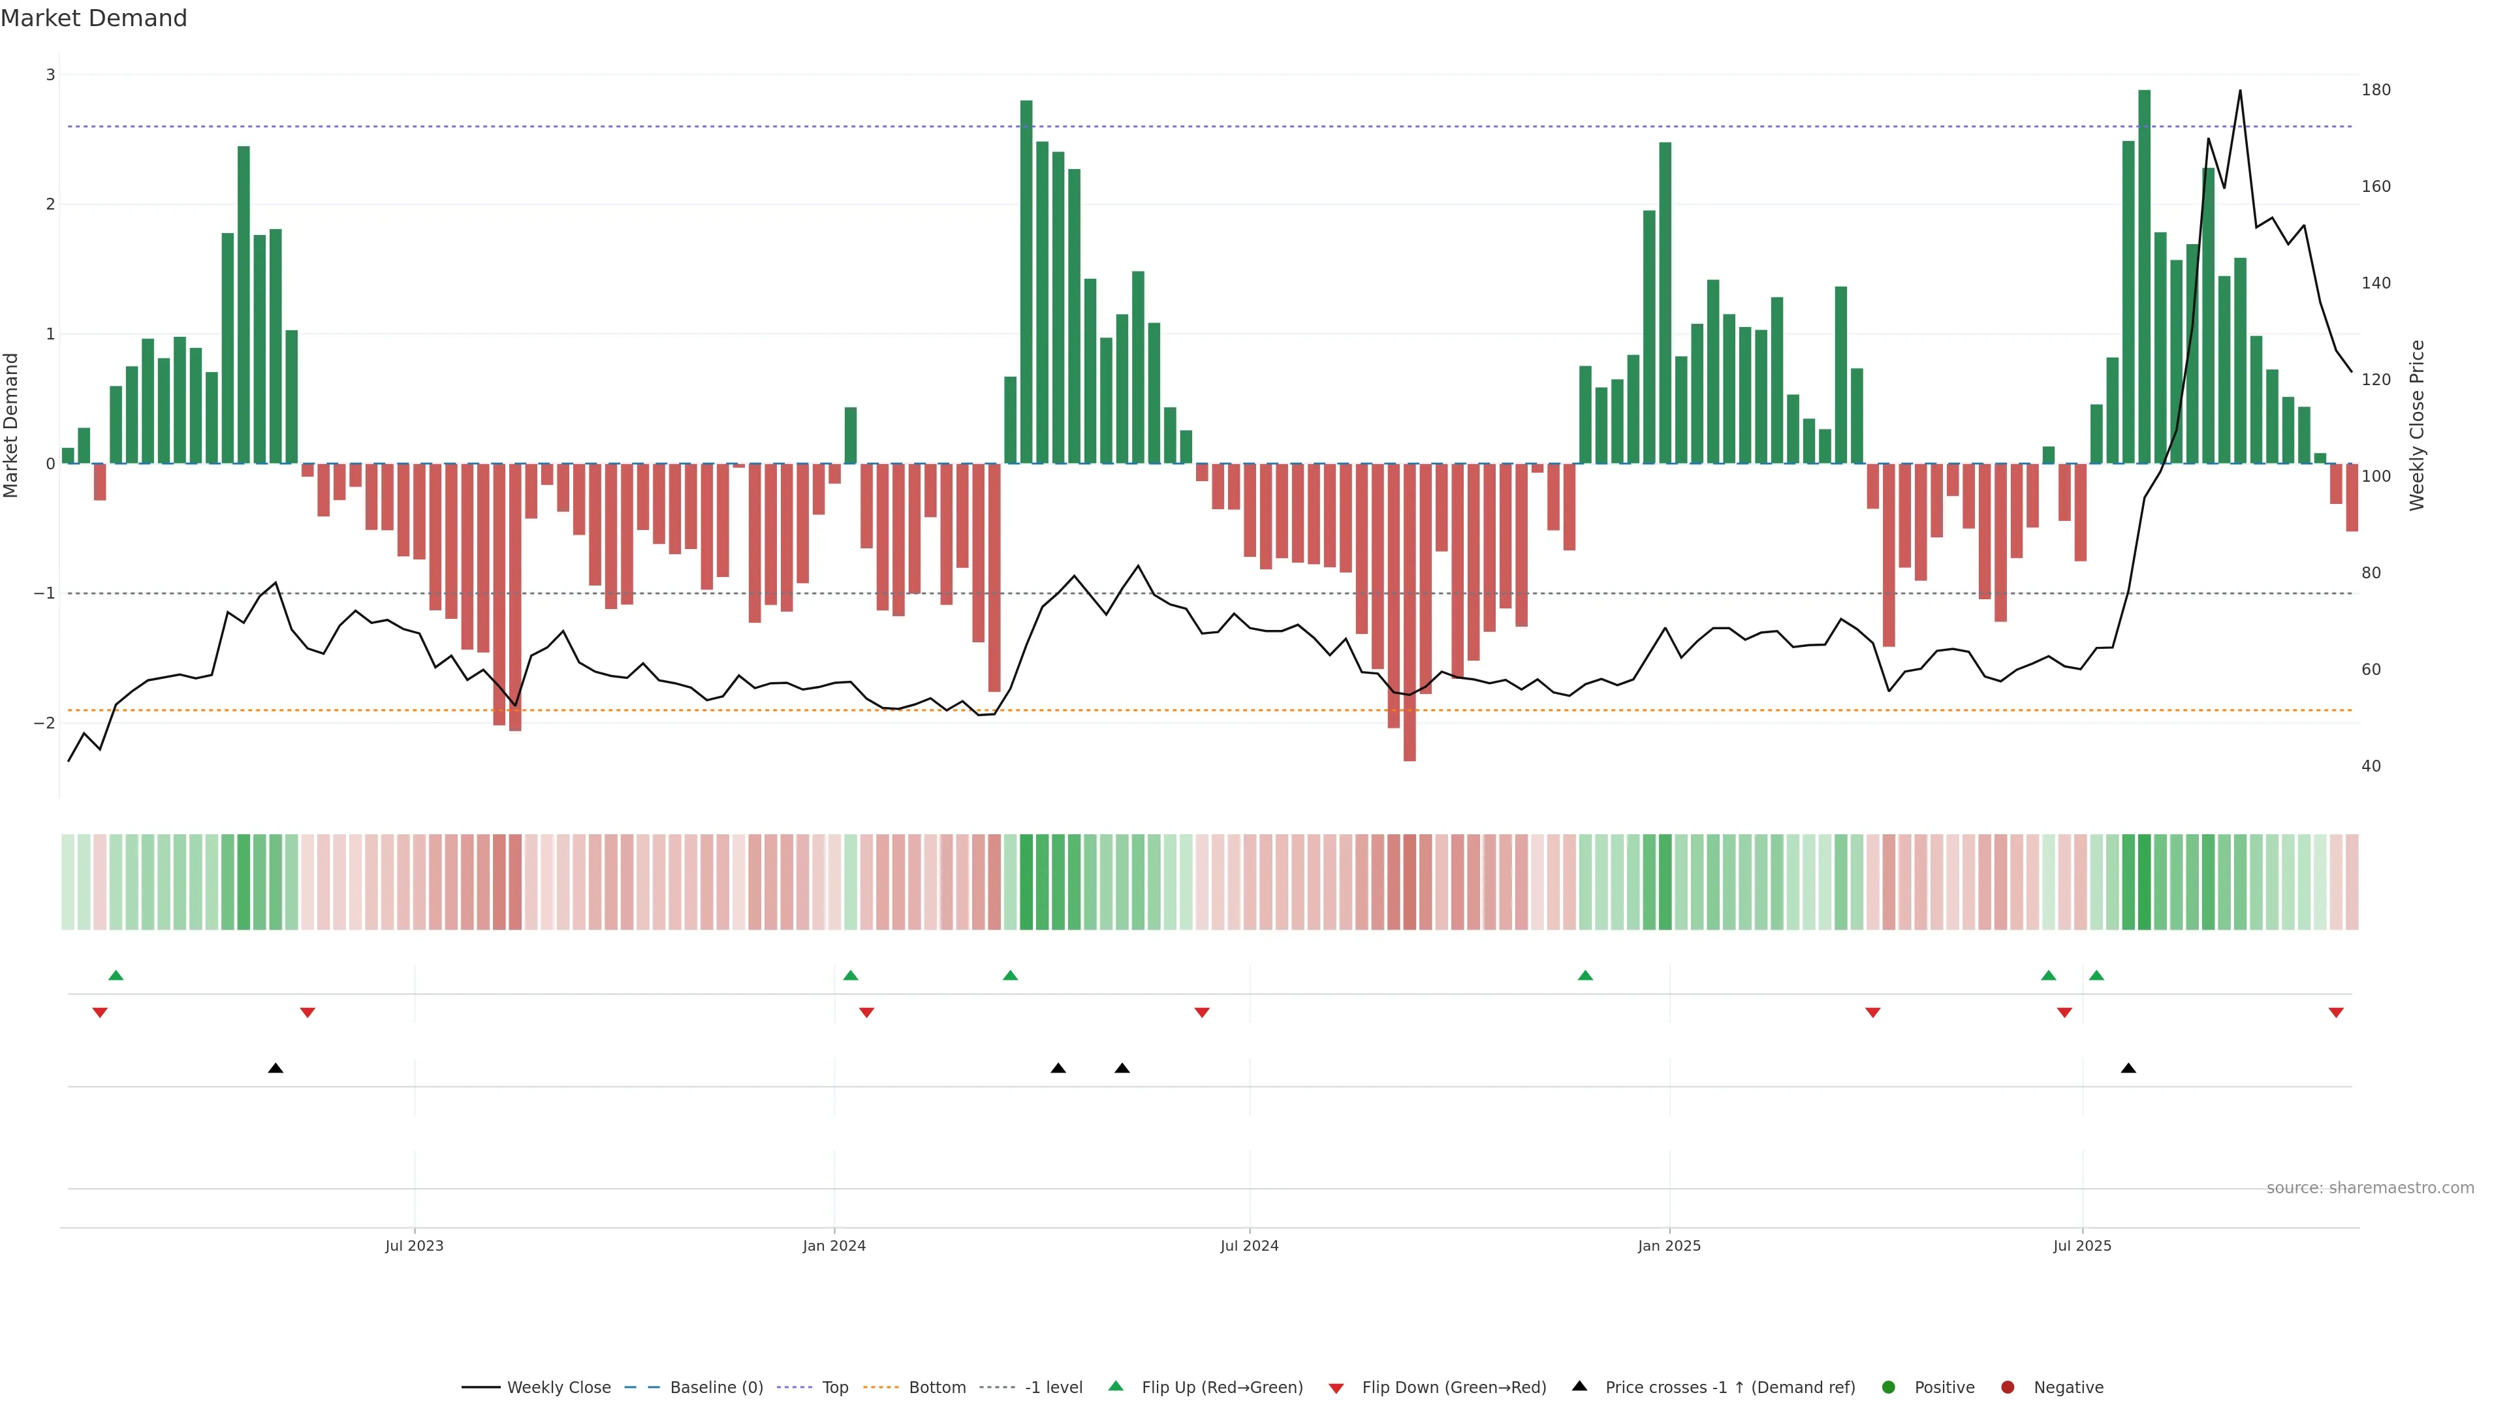Click the Jul 2025 x-axis label
Screen dimensions: 2507x1410
pos(2082,1245)
